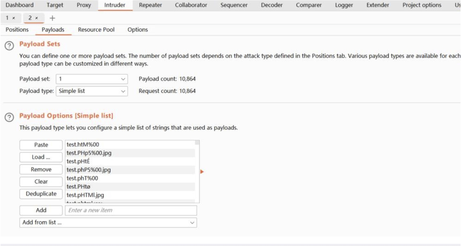Image resolution: width=462 pixels, height=246 pixels.
Task: Switch to the Proxy tab
Action: pos(84,5)
